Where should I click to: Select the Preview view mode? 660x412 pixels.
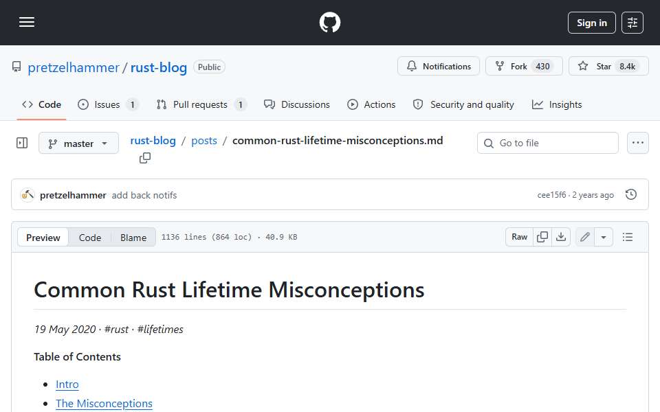43,238
